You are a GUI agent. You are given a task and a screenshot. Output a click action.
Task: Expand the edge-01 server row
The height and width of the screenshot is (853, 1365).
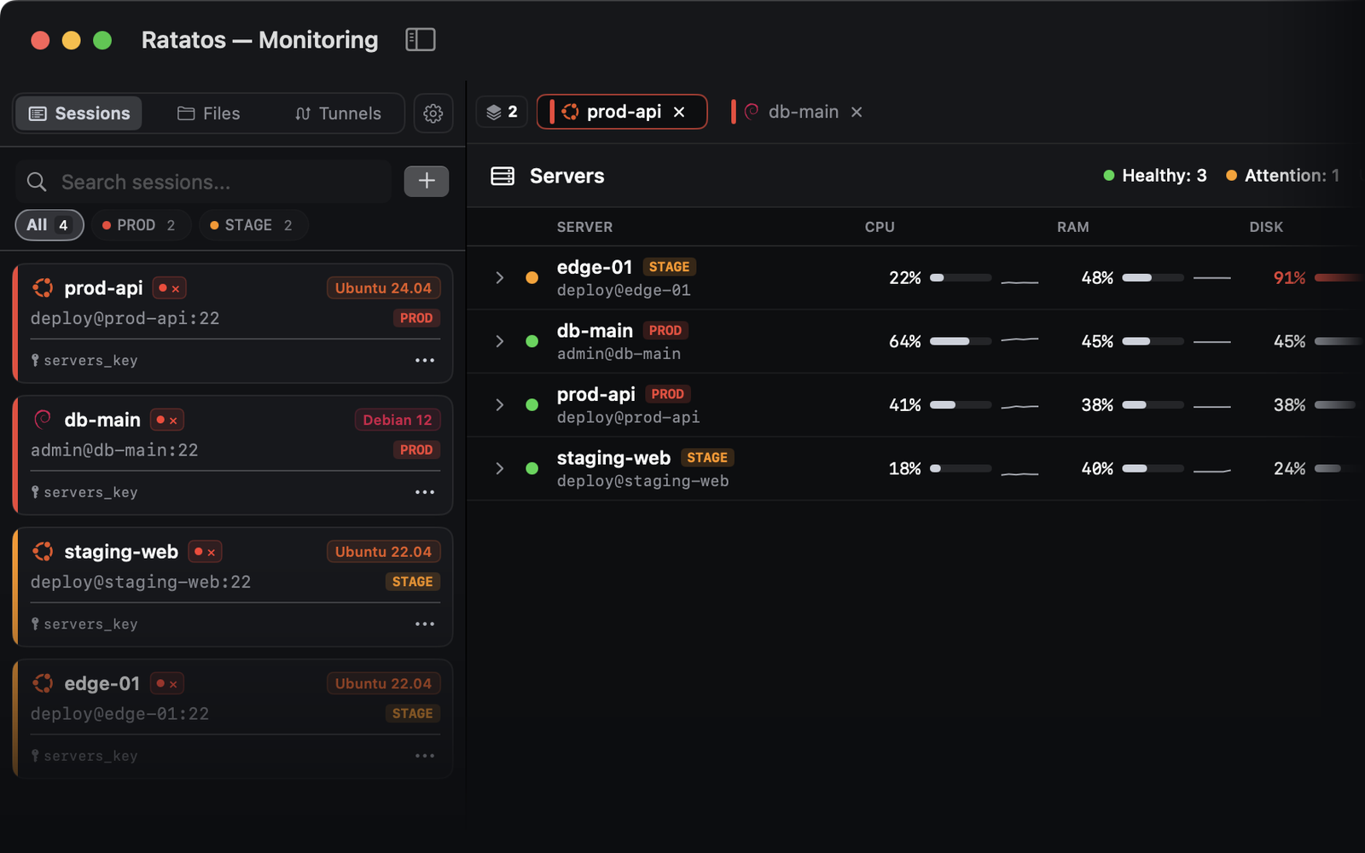pos(500,278)
